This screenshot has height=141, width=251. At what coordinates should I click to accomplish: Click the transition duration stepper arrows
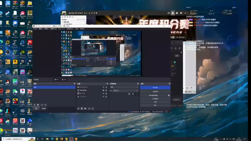[x=137, y=91]
